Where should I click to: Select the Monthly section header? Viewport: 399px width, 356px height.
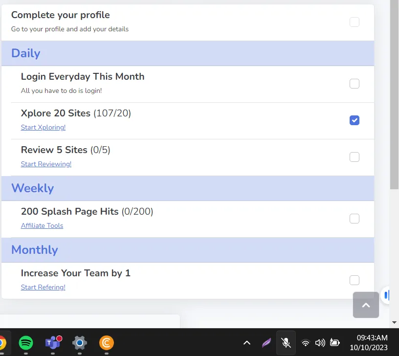(188, 249)
